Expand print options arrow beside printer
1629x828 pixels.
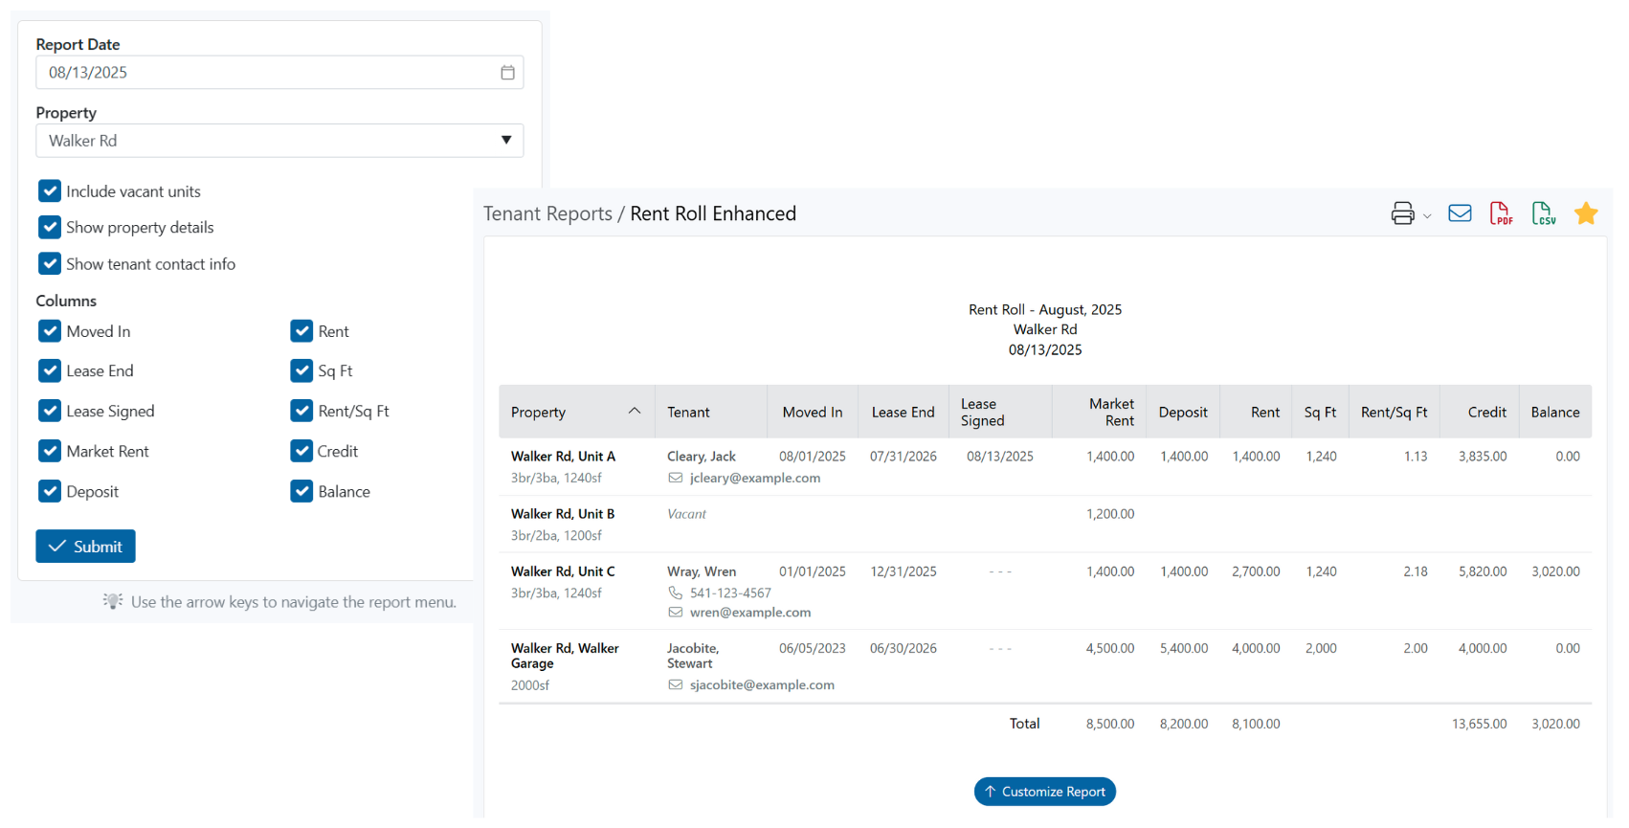(x=1427, y=216)
